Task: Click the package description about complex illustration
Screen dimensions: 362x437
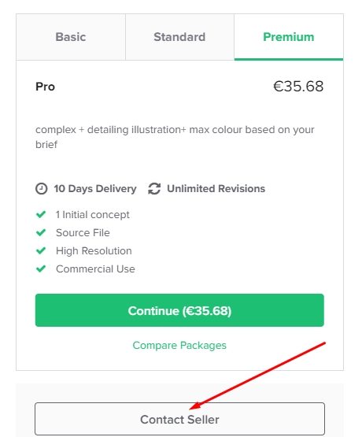Action: (175, 137)
